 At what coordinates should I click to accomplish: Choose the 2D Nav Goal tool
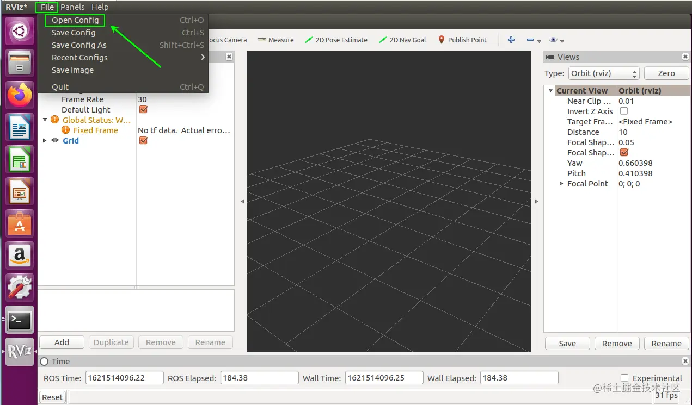402,40
